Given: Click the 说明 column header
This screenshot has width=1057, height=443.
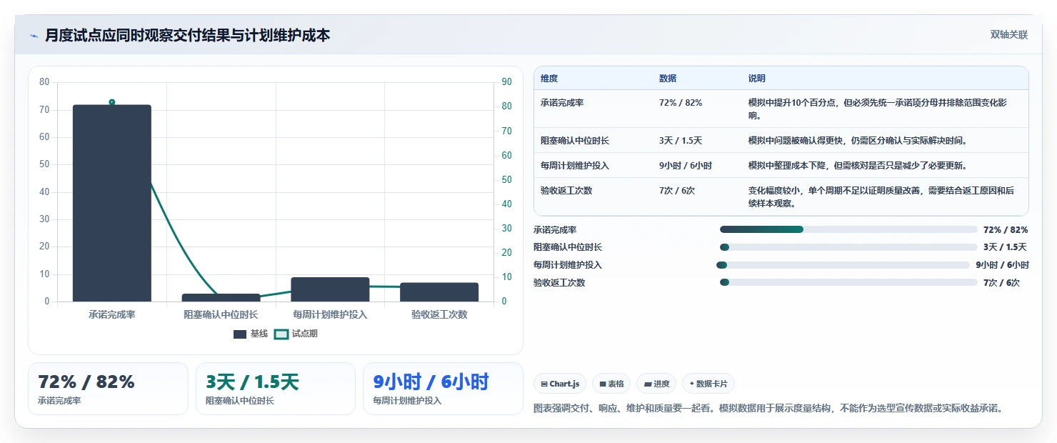Looking at the screenshot, I should point(757,78).
